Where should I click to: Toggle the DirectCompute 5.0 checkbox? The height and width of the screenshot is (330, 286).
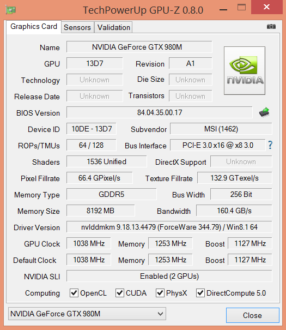click(x=200, y=293)
